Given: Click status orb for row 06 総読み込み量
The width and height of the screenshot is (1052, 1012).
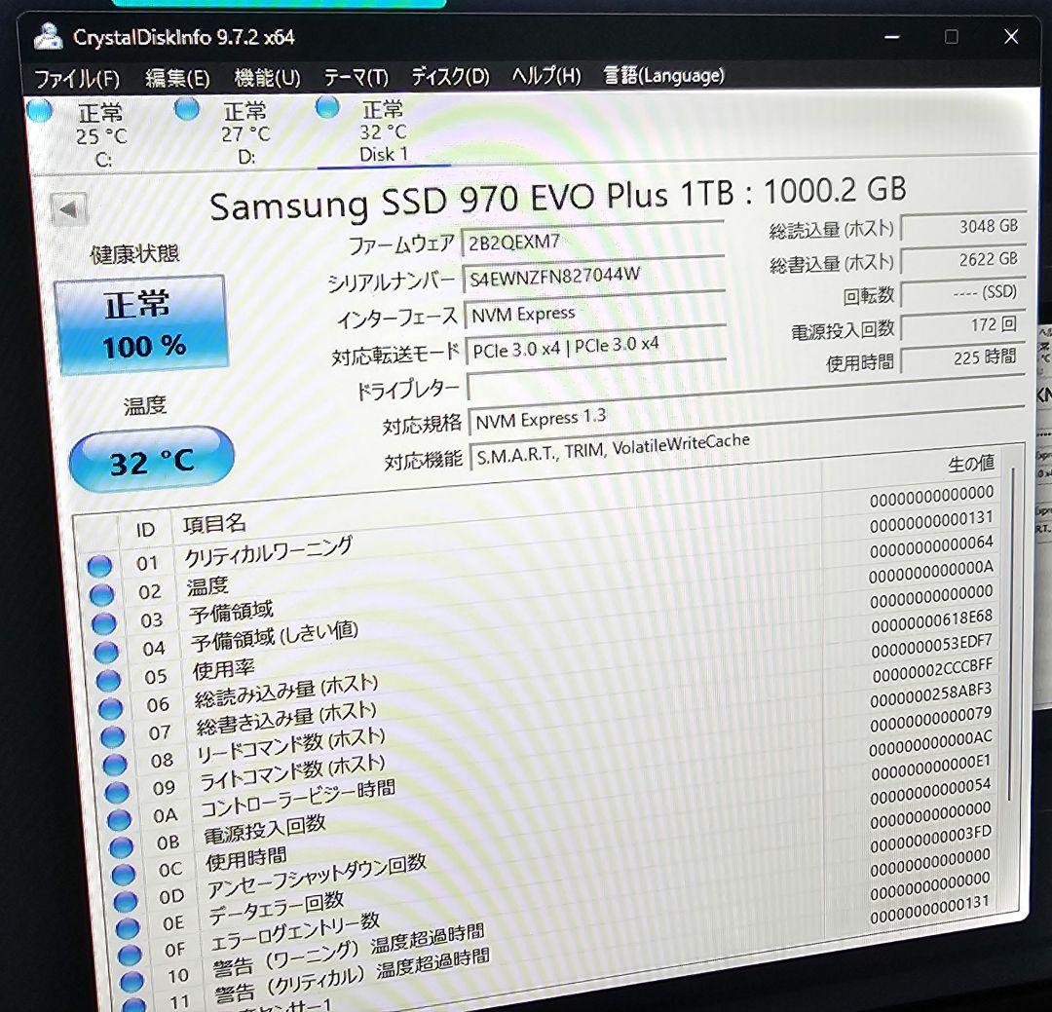Looking at the screenshot, I should [x=110, y=708].
